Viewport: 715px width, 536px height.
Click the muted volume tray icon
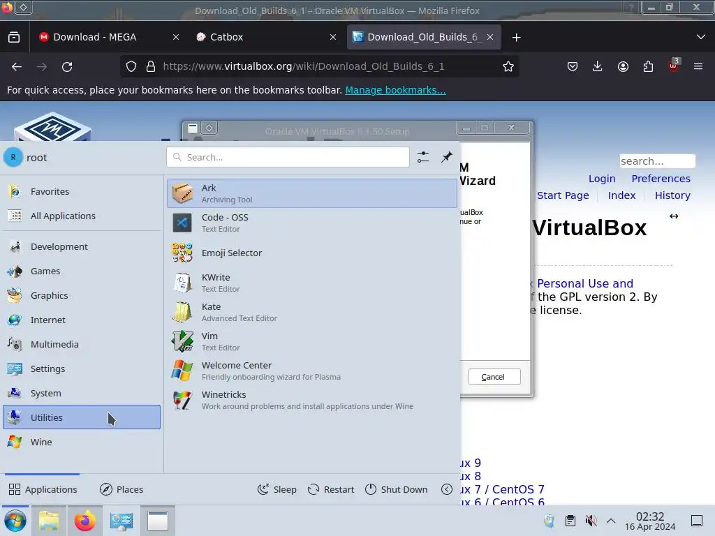tap(591, 521)
